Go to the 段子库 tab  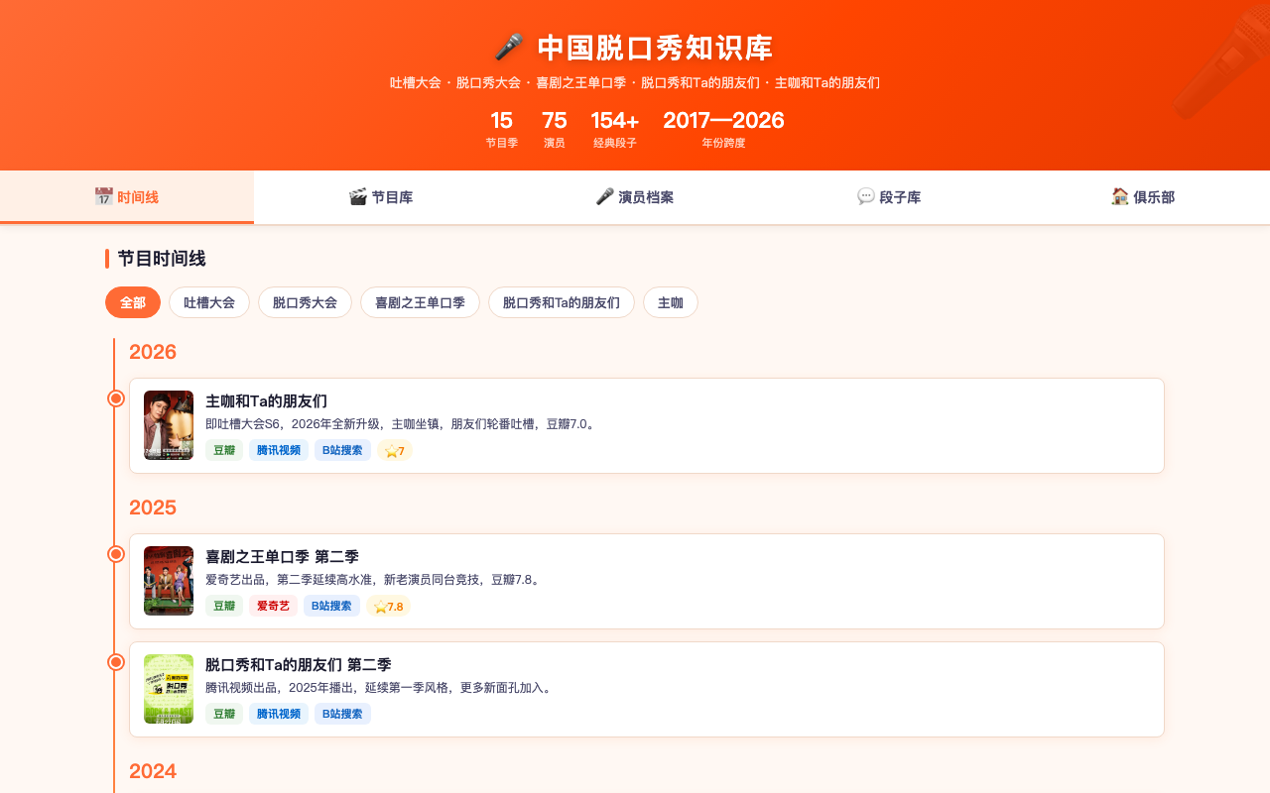889,197
